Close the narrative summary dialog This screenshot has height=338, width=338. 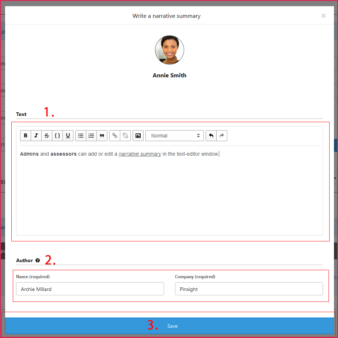pos(323,16)
